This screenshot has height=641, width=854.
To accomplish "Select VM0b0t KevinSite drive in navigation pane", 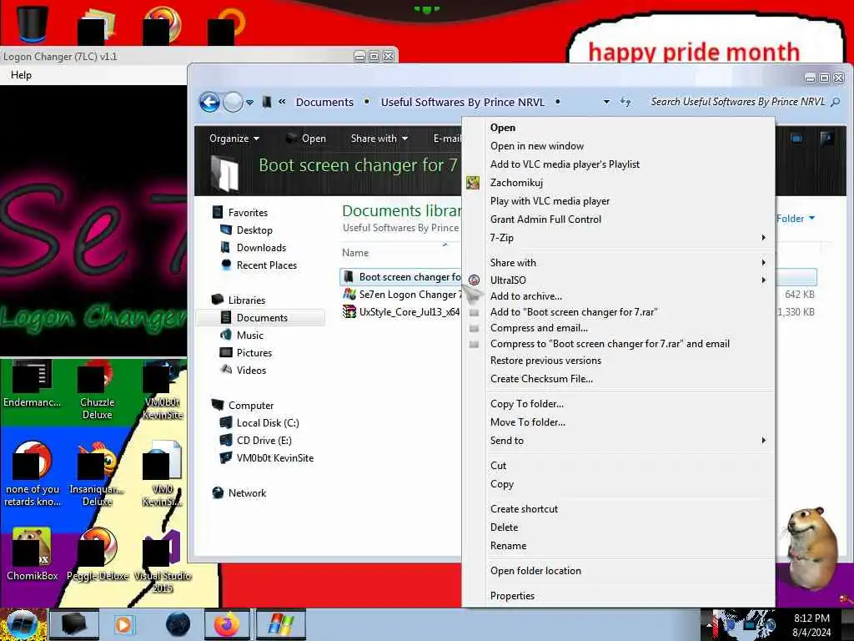I will click(267, 458).
